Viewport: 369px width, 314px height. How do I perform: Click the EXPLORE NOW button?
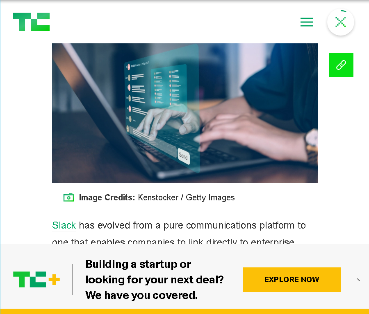click(292, 280)
